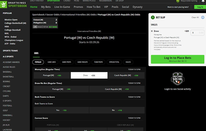Open Live In-Game section

(62, 7)
